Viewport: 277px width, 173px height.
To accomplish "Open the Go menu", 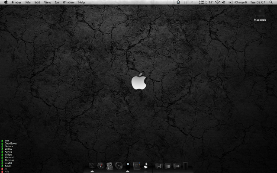I will (57, 2).
